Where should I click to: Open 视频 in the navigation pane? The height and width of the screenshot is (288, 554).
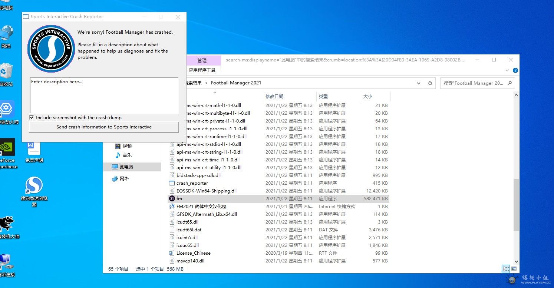click(127, 146)
